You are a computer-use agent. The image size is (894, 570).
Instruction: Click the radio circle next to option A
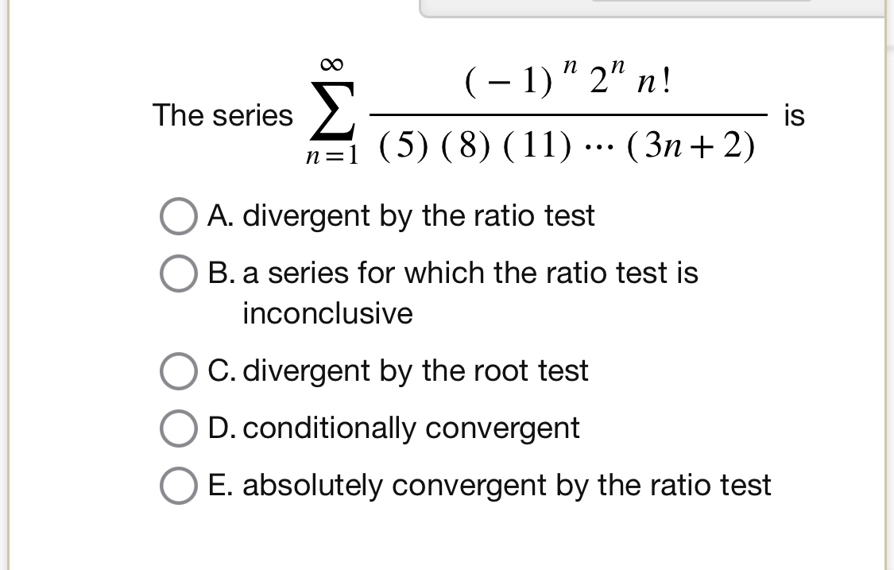click(x=178, y=216)
